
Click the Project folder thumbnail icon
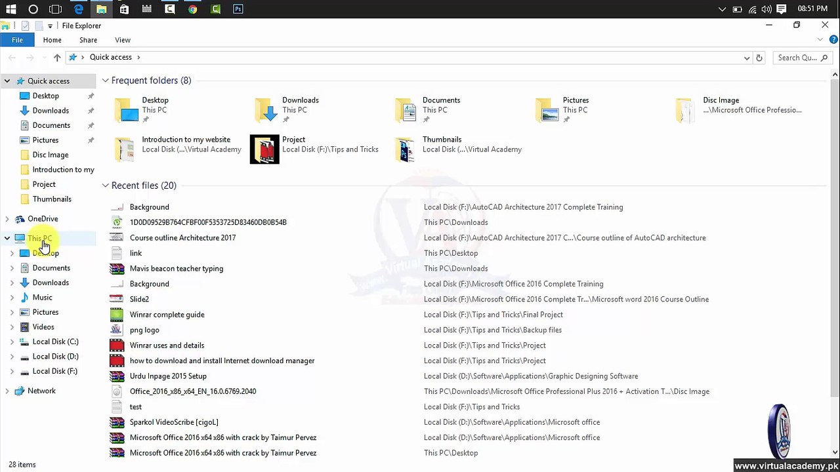click(x=264, y=149)
